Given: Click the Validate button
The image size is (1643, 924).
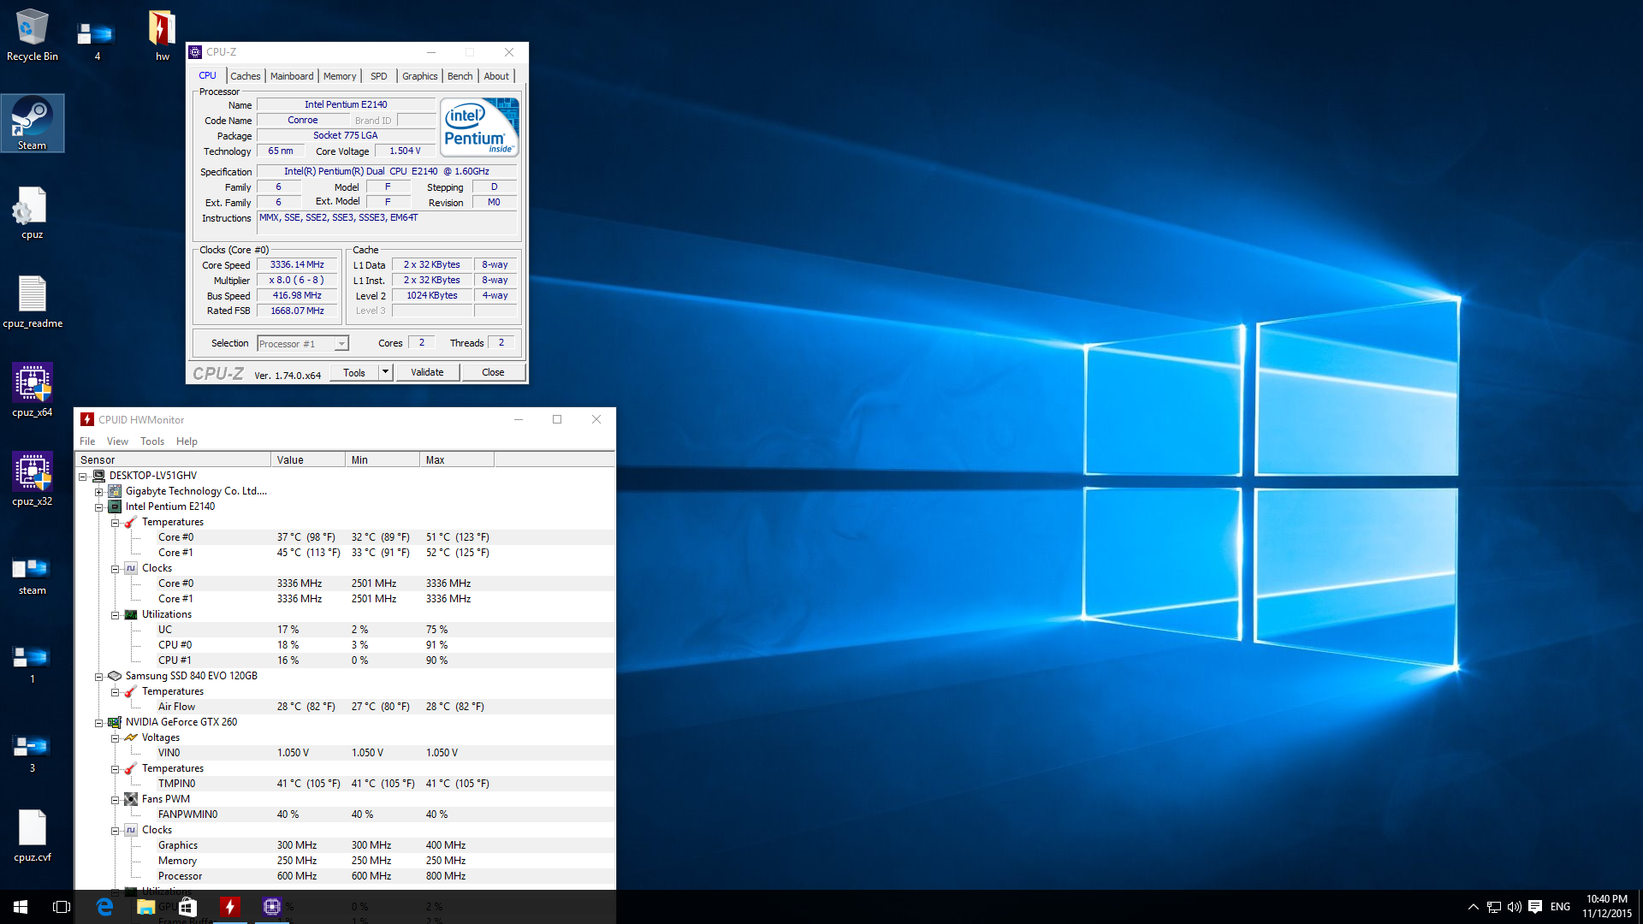Looking at the screenshot, I should [x=427, y=372].
